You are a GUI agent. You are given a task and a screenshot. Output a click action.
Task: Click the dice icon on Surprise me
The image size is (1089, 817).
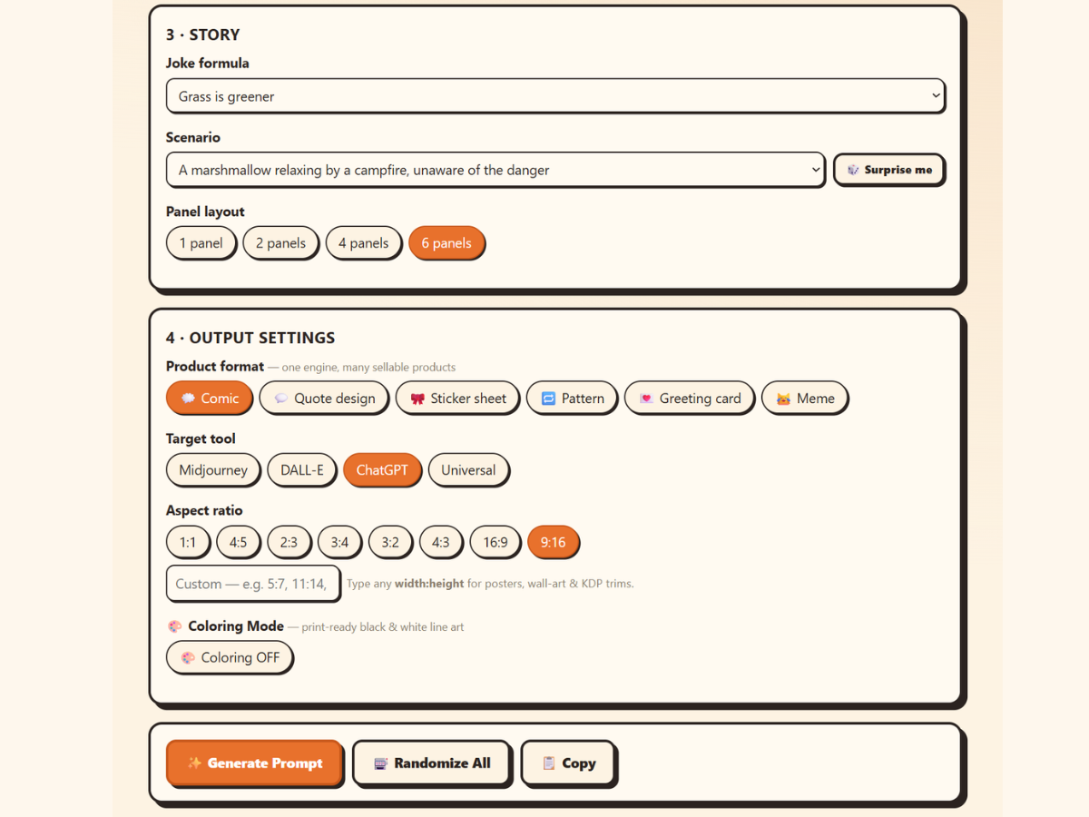[853, 170]
